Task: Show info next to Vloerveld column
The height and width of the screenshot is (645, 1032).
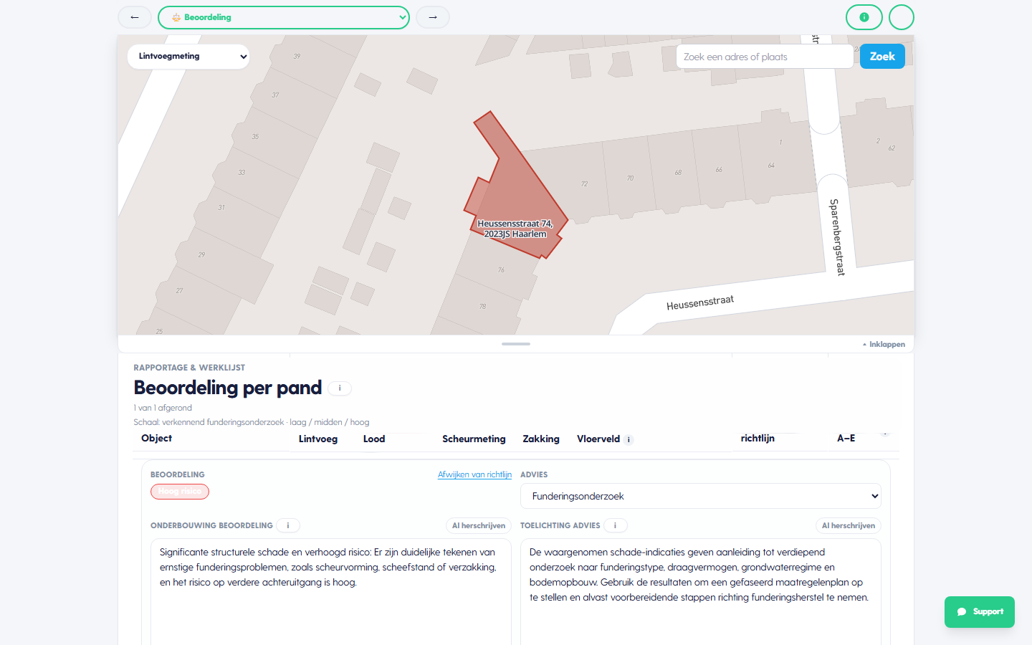Action: (629, 440)
